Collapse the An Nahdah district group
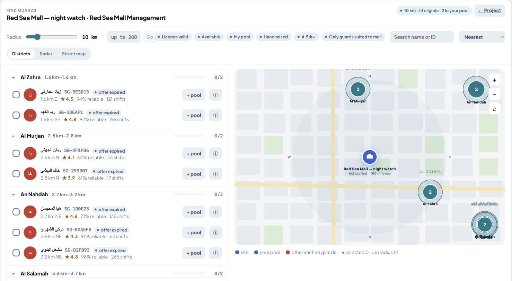512x281 pixels. pos(14,194)
